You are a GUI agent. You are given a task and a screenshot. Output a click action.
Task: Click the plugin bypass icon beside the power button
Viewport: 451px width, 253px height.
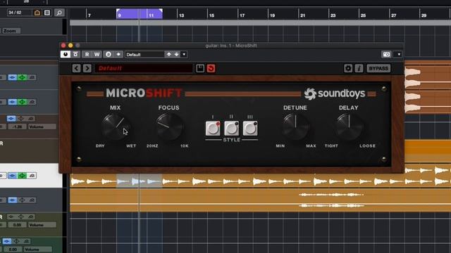(x=75, y=54)
